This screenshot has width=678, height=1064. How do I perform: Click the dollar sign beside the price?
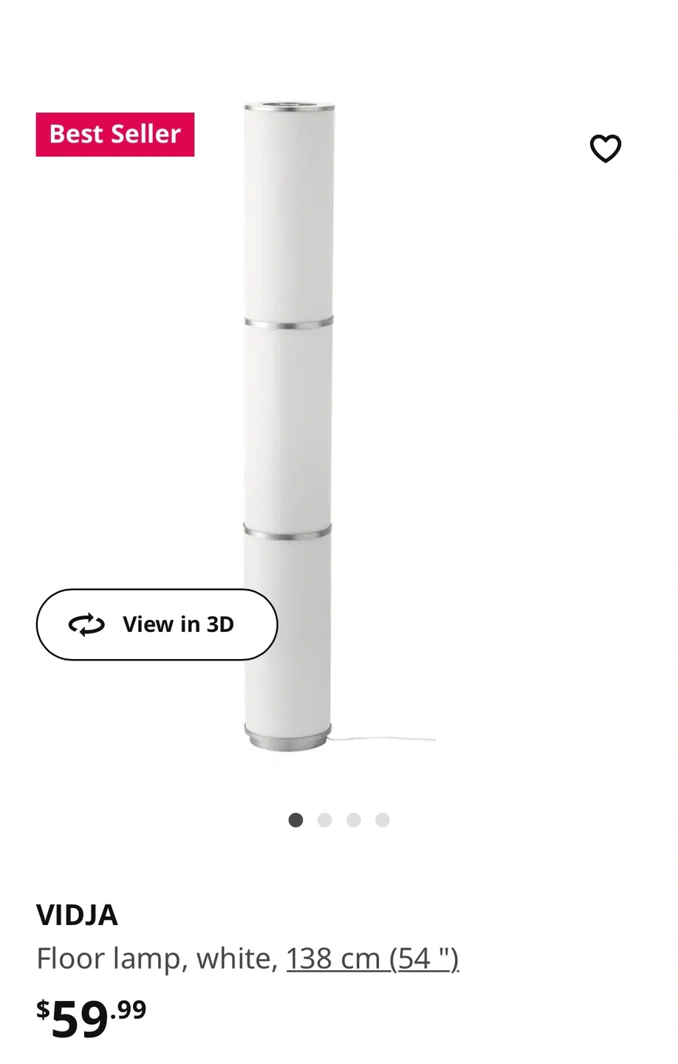click(43, 1008)
